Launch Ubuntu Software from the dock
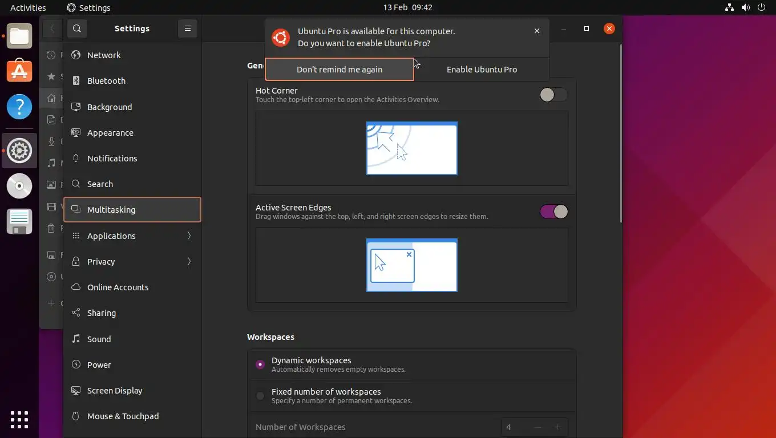776x438 pixels. pos(19,71)
